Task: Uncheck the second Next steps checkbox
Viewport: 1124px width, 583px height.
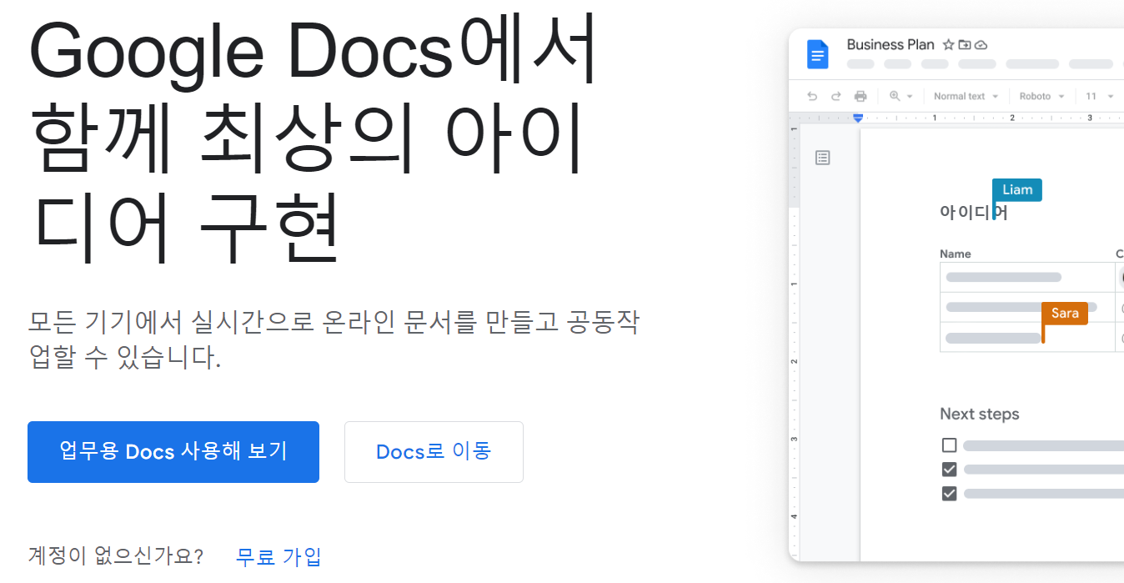Action: [x=949, y=469]
